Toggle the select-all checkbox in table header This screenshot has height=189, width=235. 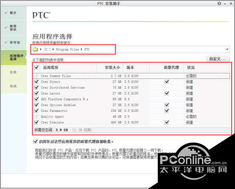36,67
